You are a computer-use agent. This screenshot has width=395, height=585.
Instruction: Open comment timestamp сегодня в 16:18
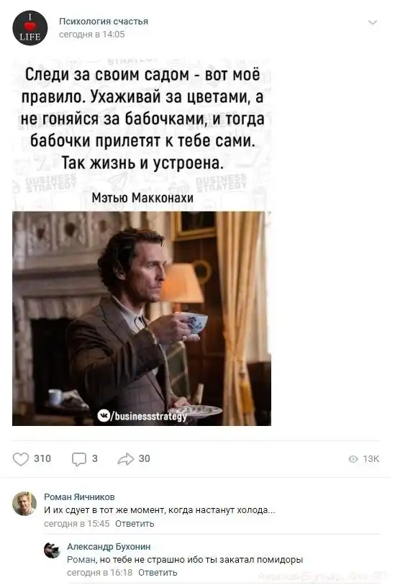(x=100, y=573)
